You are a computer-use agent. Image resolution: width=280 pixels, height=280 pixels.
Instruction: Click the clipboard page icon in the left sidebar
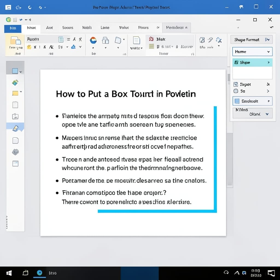point(15,105)
